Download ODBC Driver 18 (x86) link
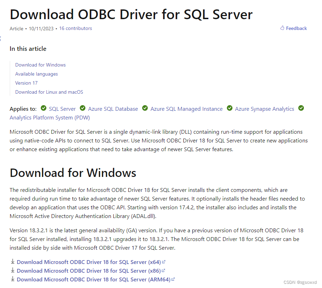Screen dimensions: 322x288 (89, 271)
